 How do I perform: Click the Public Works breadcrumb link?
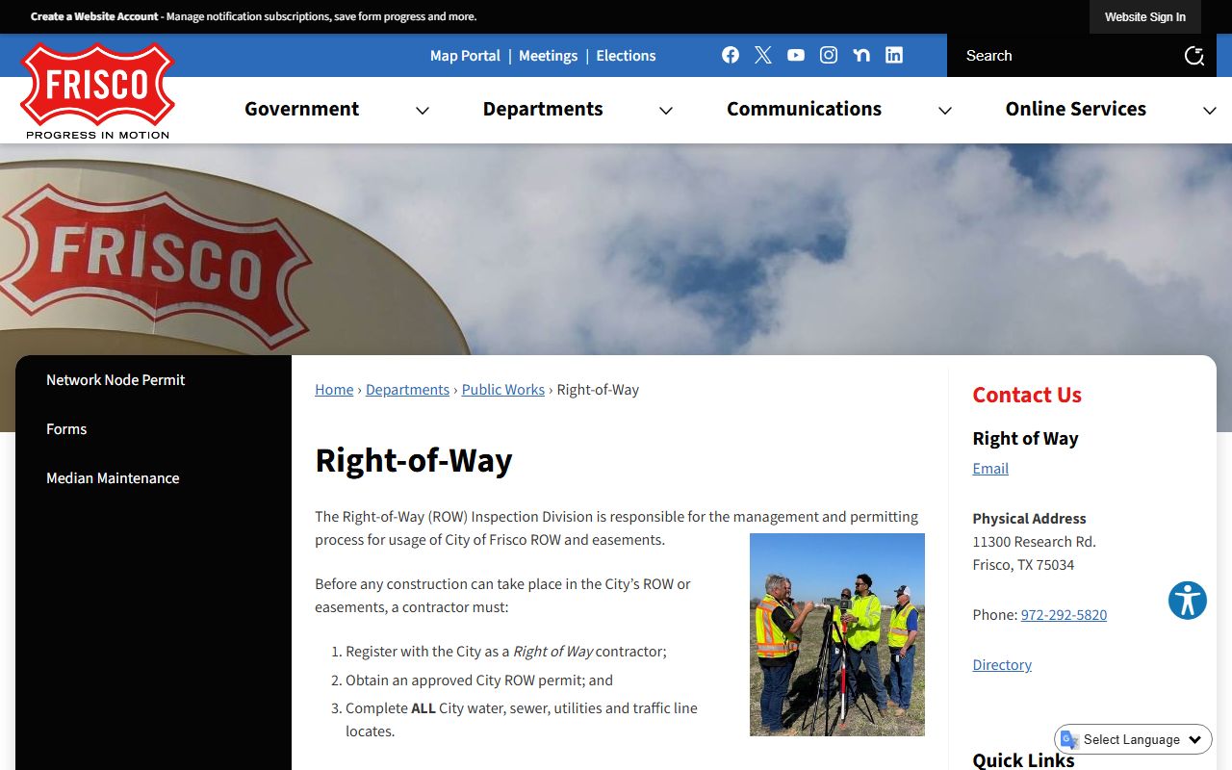coord(502,390)
